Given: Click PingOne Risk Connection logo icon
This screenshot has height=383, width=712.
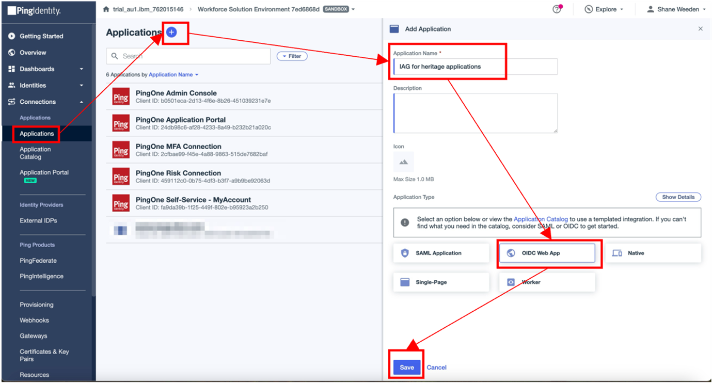Looking at the screenshot, I should [x=121, y=177].
